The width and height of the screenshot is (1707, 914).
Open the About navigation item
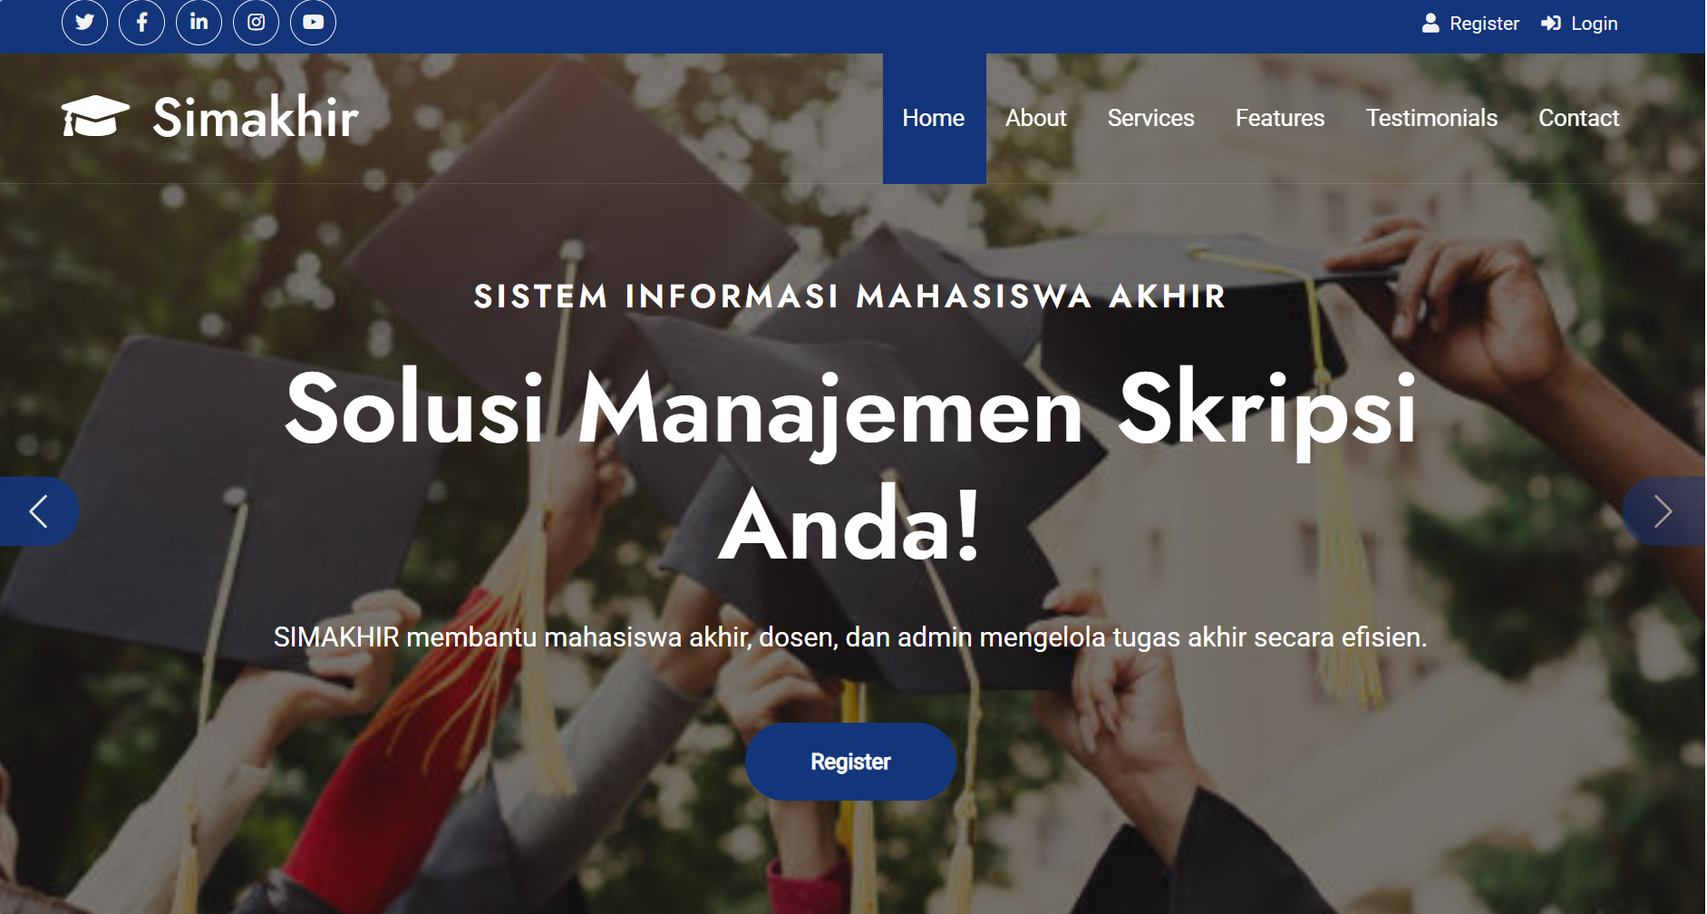click(x=1035, y=119)
